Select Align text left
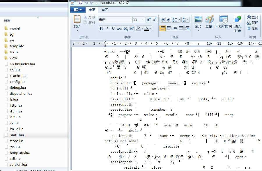Image resolution: width=262 pixels, height=171 pixels. pyautogui.click(x=162, y=28)
